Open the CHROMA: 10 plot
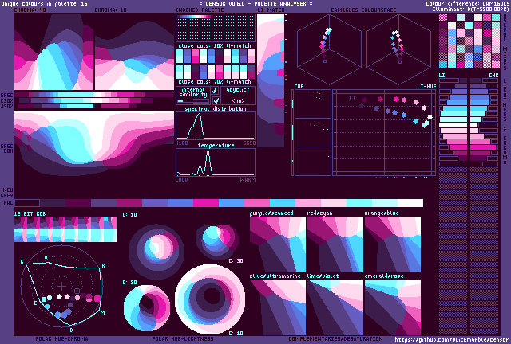Image resolution: width=511 pixels, height=344 pixels. pos(134,52)
